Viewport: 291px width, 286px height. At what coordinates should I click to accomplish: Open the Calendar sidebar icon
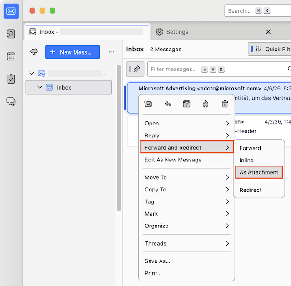[x=11, y=56]
